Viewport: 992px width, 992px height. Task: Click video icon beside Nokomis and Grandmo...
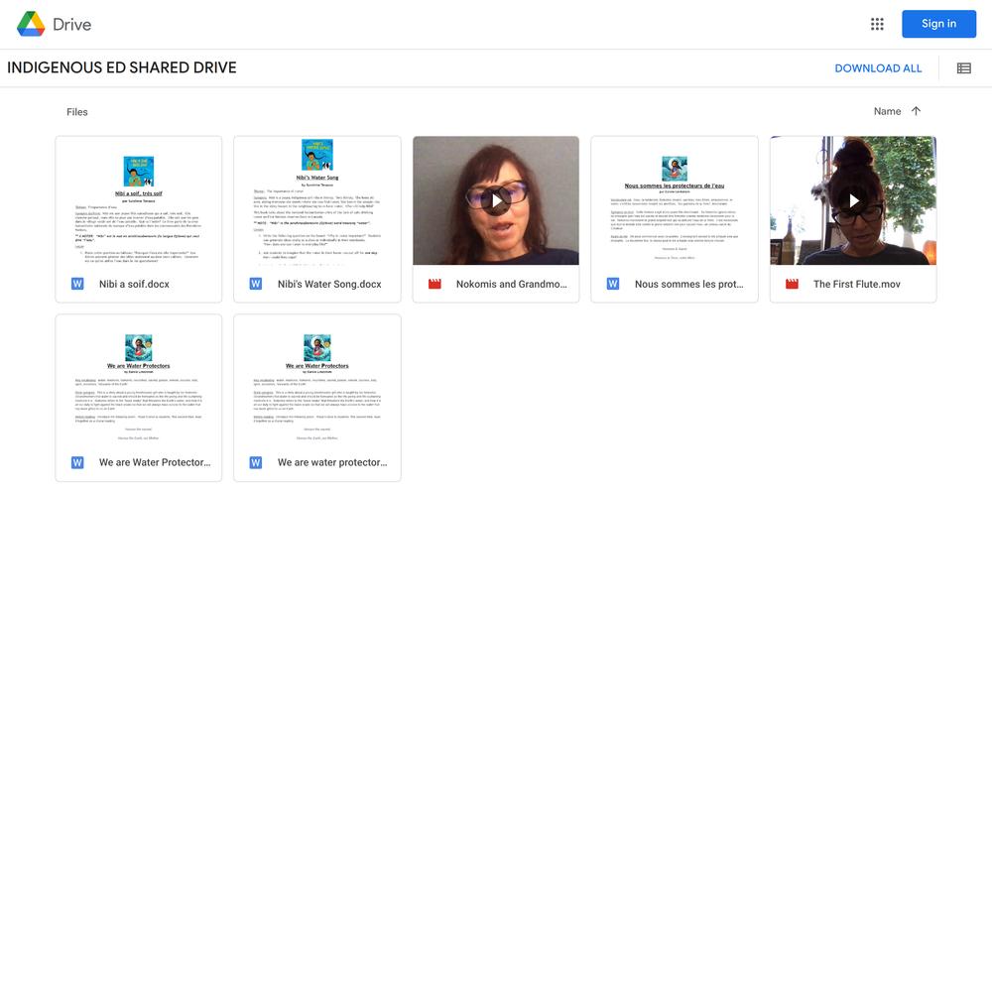pos(434,284)
